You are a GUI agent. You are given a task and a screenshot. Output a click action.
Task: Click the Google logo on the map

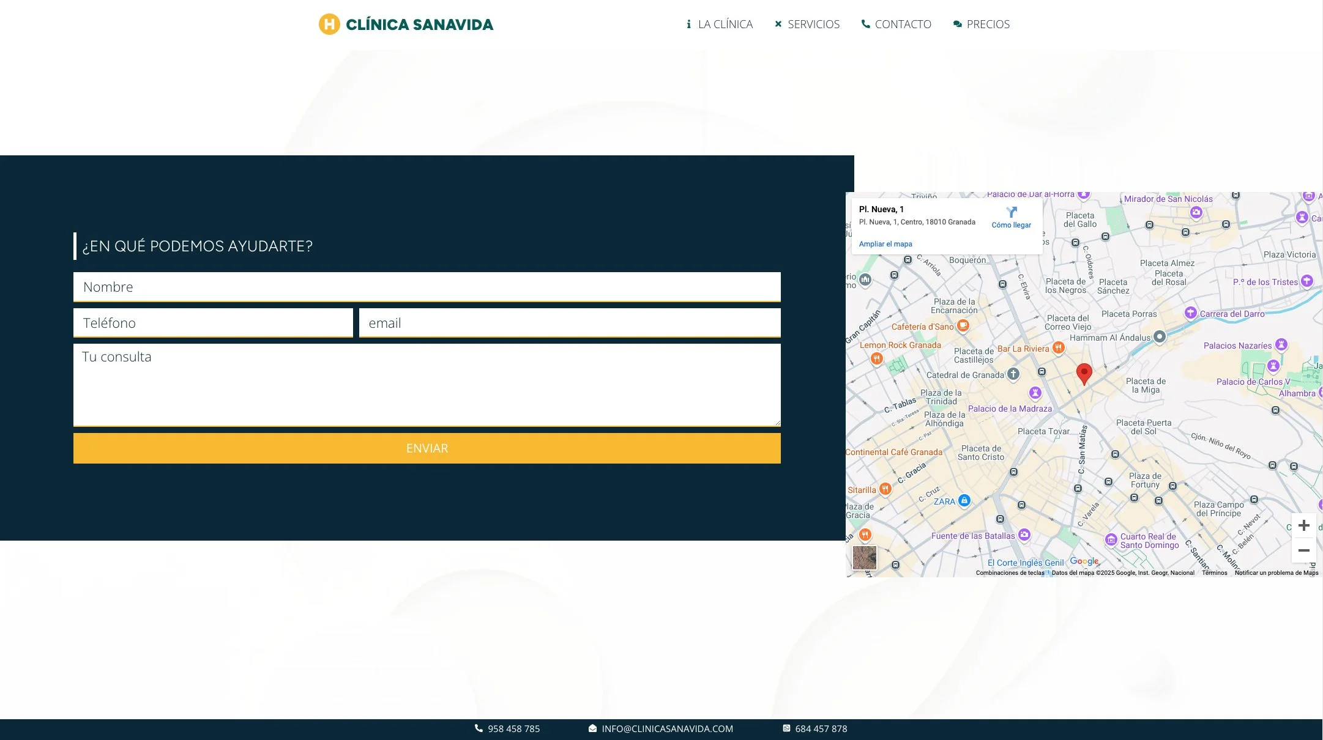pos(1084,560)
